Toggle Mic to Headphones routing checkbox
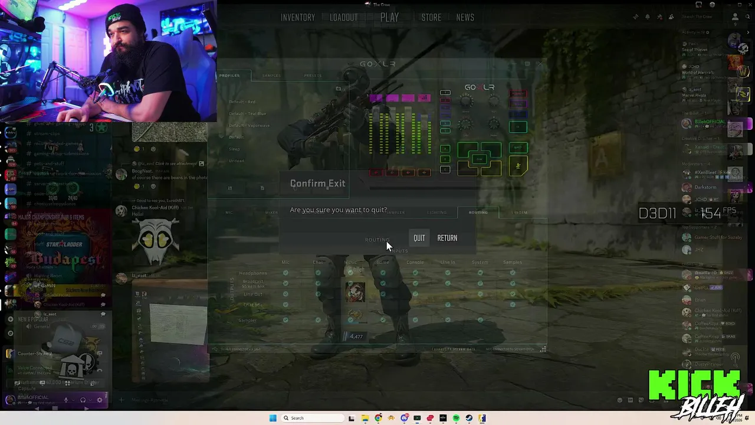The width and height of the screenshot is (755, 425). pyautogui.click(x=285, y=273)
